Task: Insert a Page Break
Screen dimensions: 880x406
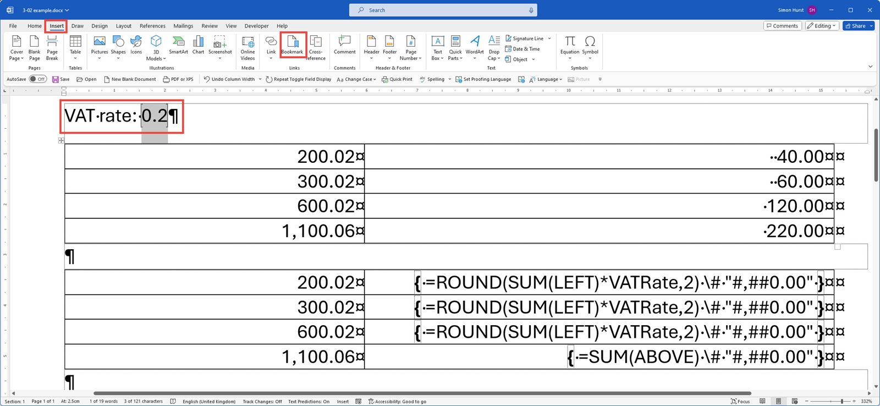Action: (52, 47)
